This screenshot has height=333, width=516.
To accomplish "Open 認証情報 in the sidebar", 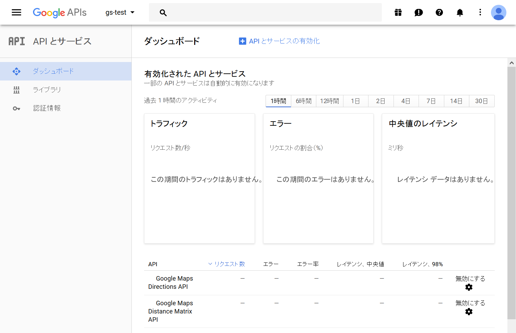I will [66, 108].
